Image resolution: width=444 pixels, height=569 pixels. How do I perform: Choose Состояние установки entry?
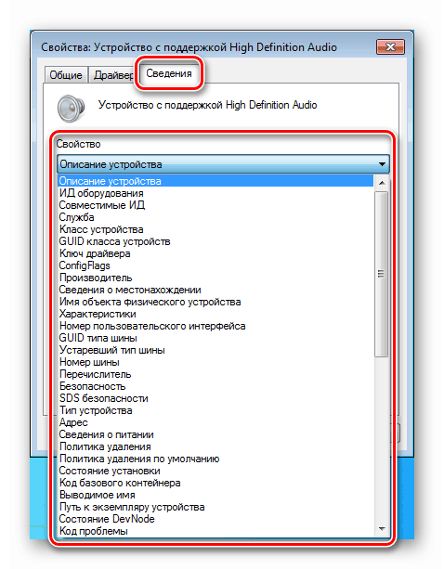coord(215,471)
